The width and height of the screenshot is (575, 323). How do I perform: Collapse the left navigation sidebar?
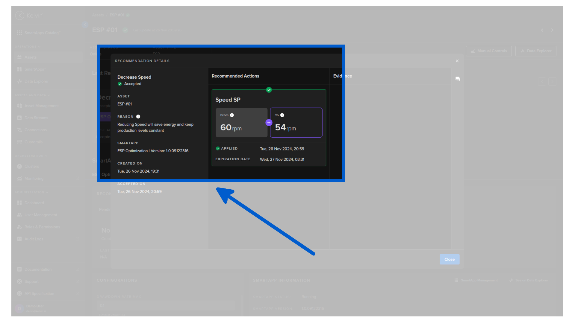[85, 25]
